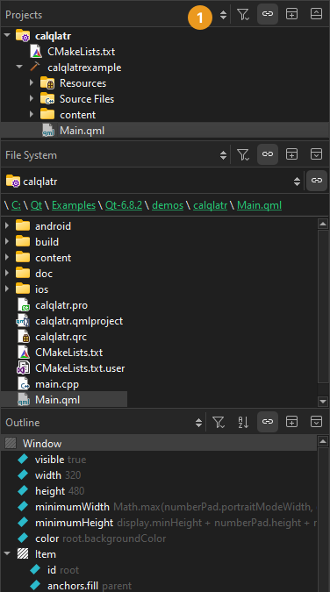Select the Window element in Outline
Screen dimensions: 330x592
coord(159,443)
